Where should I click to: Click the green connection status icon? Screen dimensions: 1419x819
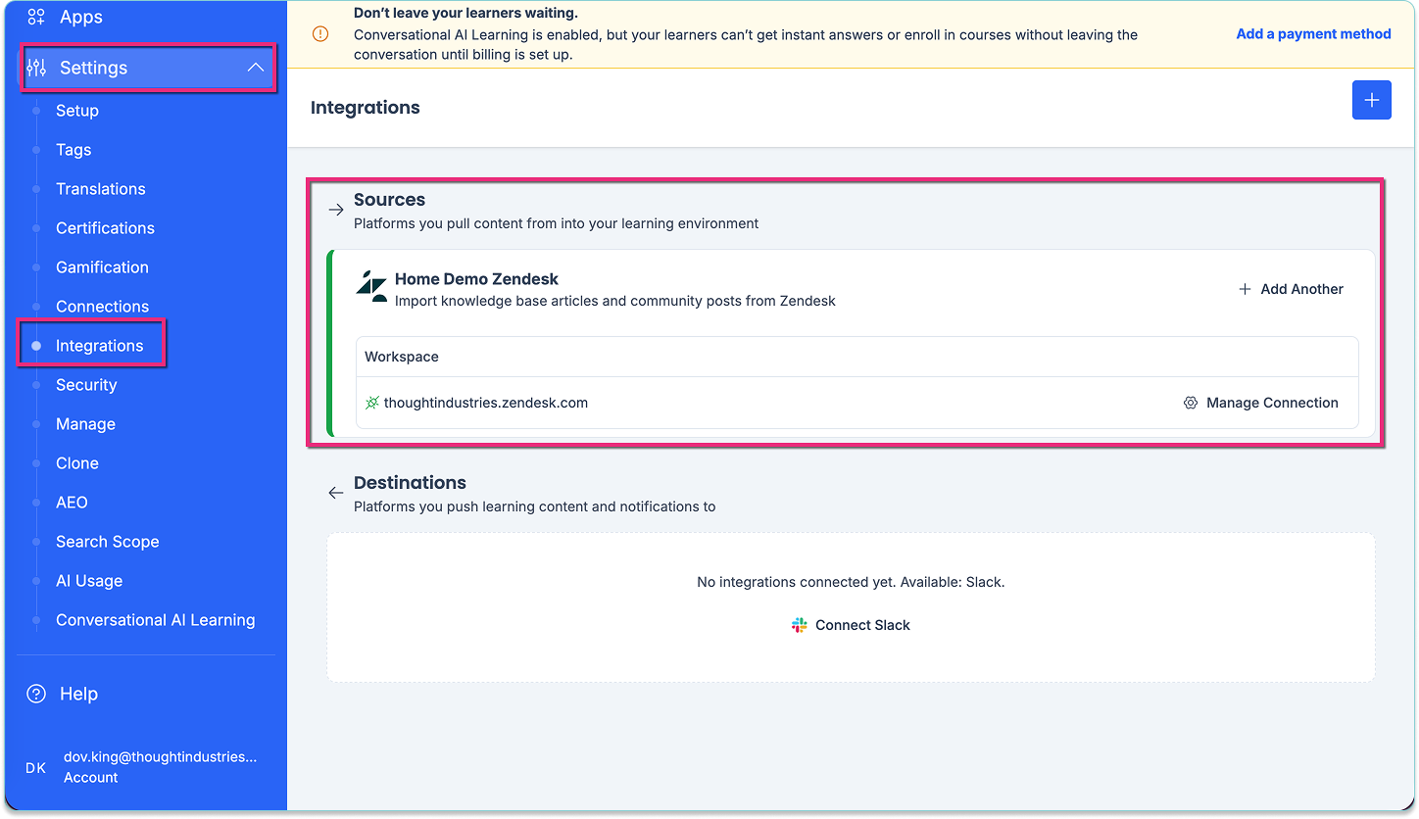point(371,403)
